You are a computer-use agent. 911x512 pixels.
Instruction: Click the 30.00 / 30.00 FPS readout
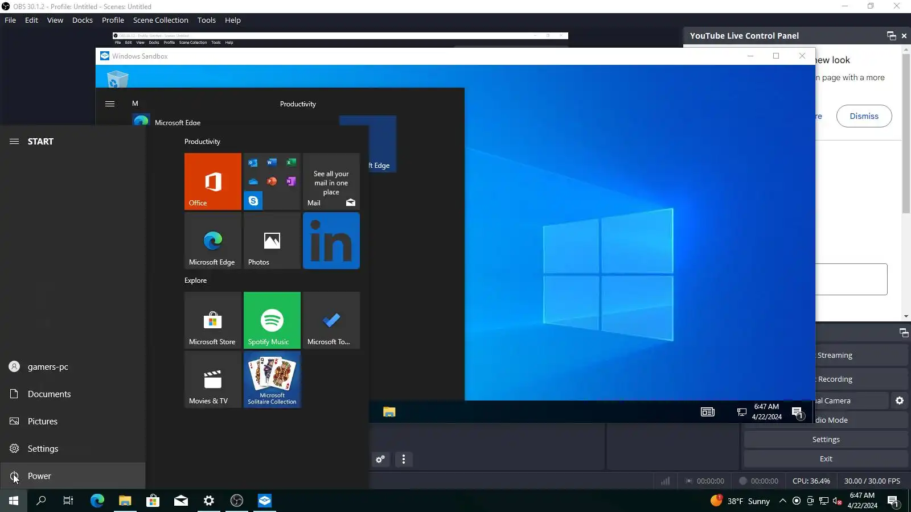[872, 481]
